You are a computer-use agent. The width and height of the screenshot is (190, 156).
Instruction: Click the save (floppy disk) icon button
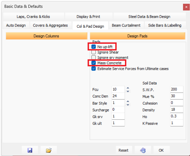pos(30,150)
